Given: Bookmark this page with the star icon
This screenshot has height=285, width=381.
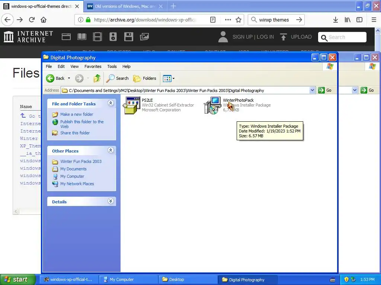Looking at the screenshot, I should [x=238, y=20].
